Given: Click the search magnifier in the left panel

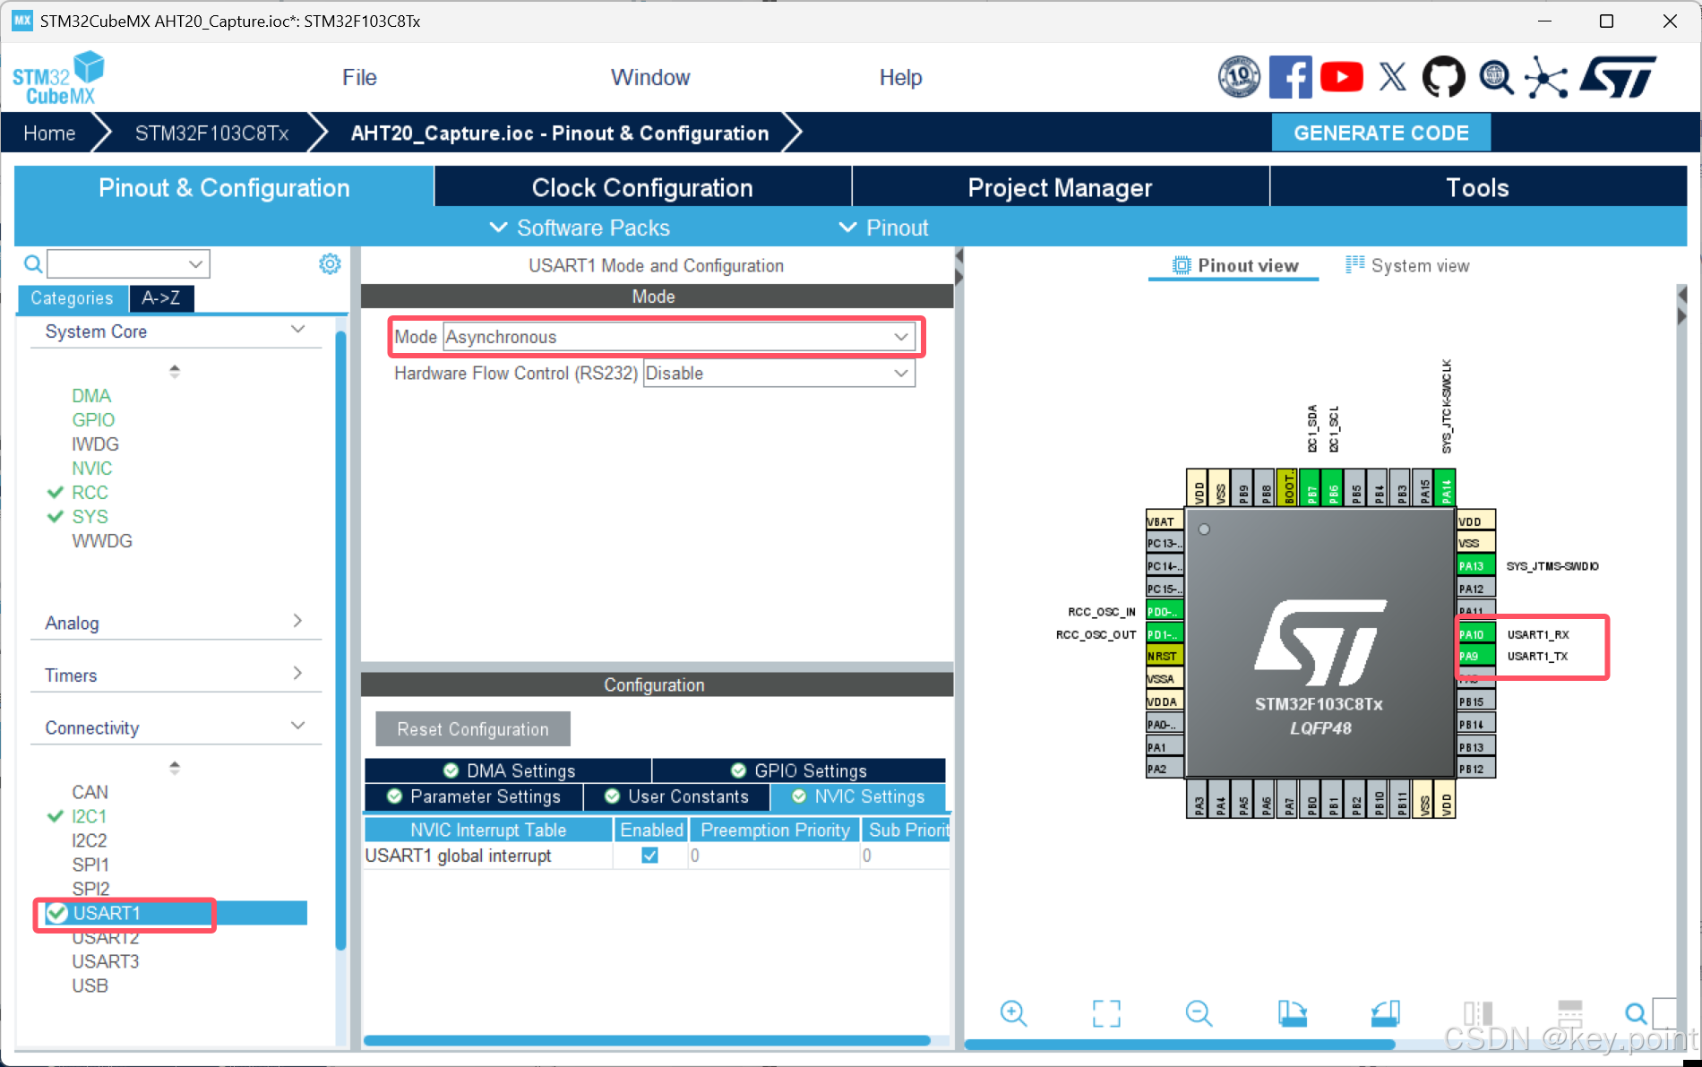Looking at the screenshot, I should (x=33, y=263).
